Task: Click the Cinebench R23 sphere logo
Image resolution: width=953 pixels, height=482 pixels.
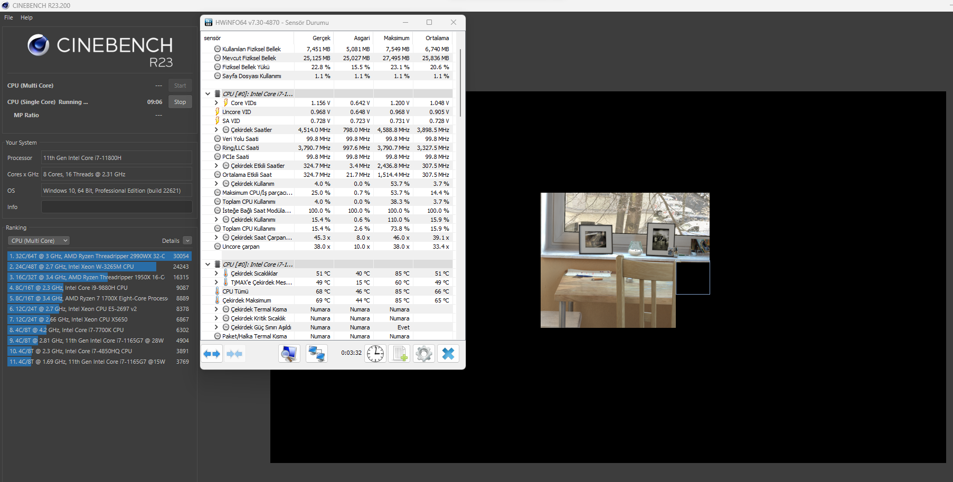Action: pos(39,45)
